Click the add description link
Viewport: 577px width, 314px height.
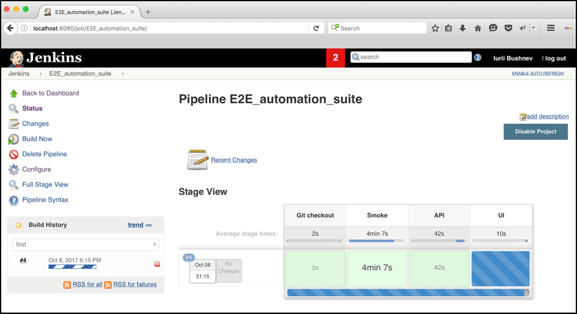(548, 117)
